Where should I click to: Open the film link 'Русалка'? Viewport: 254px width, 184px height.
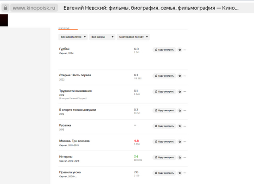click(65, 125)
